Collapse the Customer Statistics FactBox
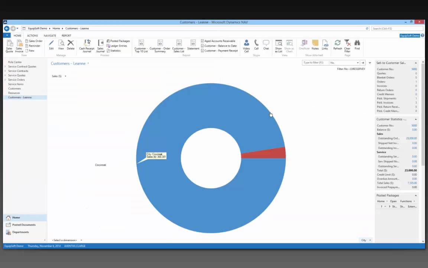The height and width of the screenshot is (268, 428). coord(416,119)
